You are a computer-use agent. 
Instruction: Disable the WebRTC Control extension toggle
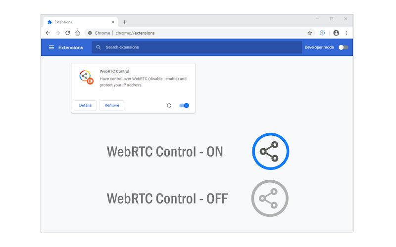[x=184, y=105]
